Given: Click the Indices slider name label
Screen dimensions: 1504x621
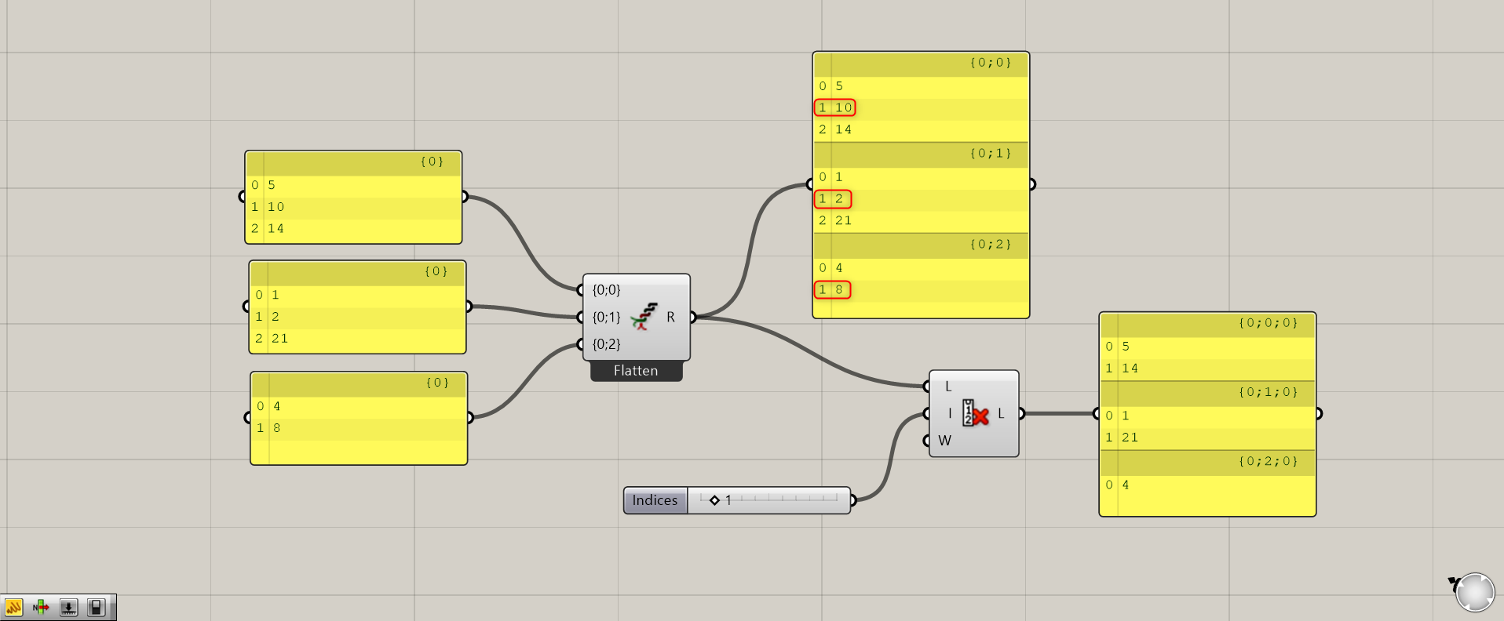Looking at the screenshot, I should pyautogui.click(x=655, y=500).
